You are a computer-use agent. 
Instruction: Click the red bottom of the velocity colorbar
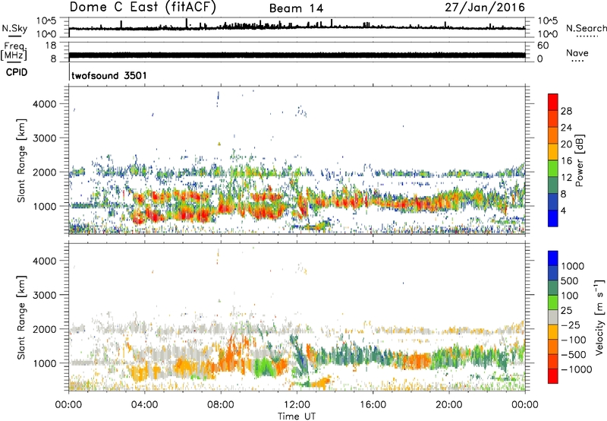[x=553, y=376]
